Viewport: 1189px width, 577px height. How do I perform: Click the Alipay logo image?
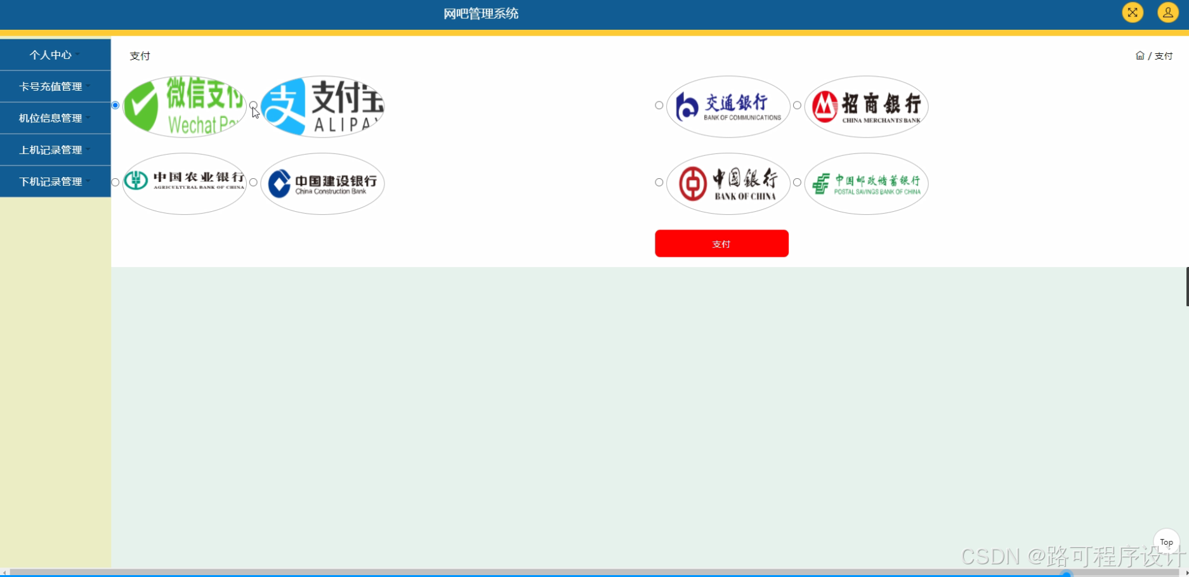[322, 106]
